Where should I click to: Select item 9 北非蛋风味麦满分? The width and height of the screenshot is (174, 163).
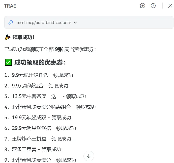click(x=40, y=160)
